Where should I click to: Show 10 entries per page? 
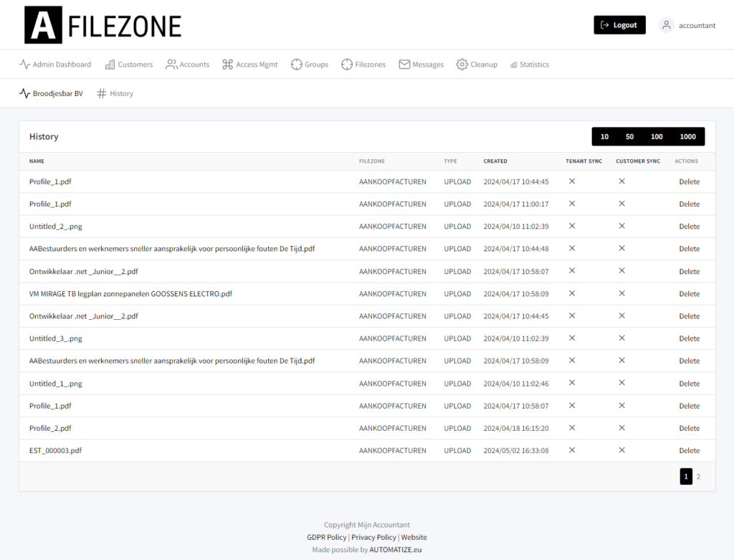point(604,137)
